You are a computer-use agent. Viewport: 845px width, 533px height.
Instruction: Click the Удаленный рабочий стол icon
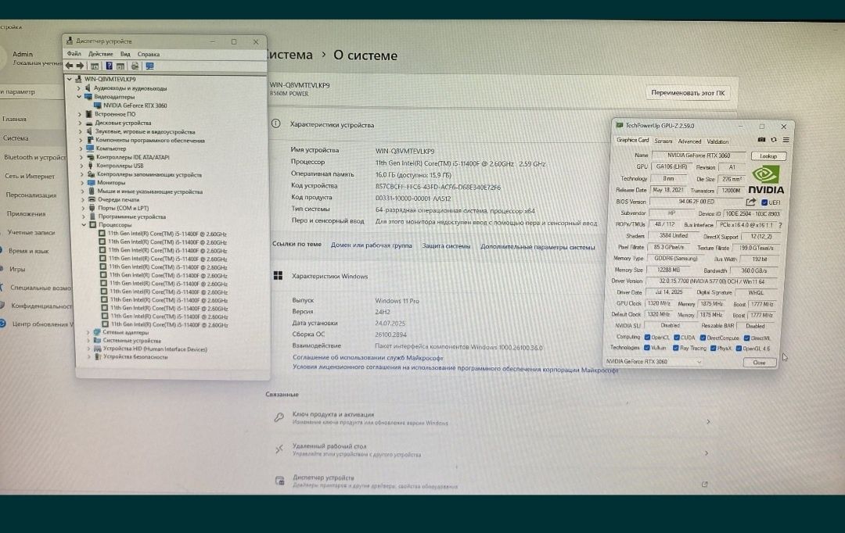pos(279,449)
